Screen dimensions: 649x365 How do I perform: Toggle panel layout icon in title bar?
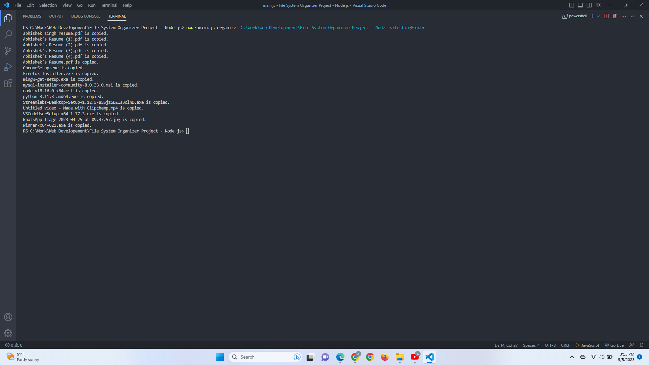point(580,5)
